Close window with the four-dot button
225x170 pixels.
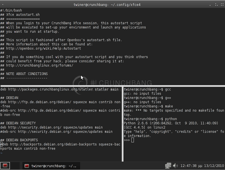click(x=222, y=5)
